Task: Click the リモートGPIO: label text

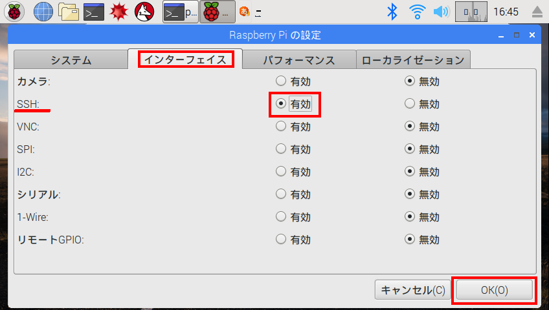Action: (x=50, y=240)
